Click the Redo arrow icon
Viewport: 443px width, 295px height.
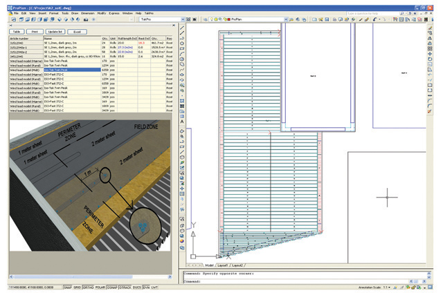point(384,19)
